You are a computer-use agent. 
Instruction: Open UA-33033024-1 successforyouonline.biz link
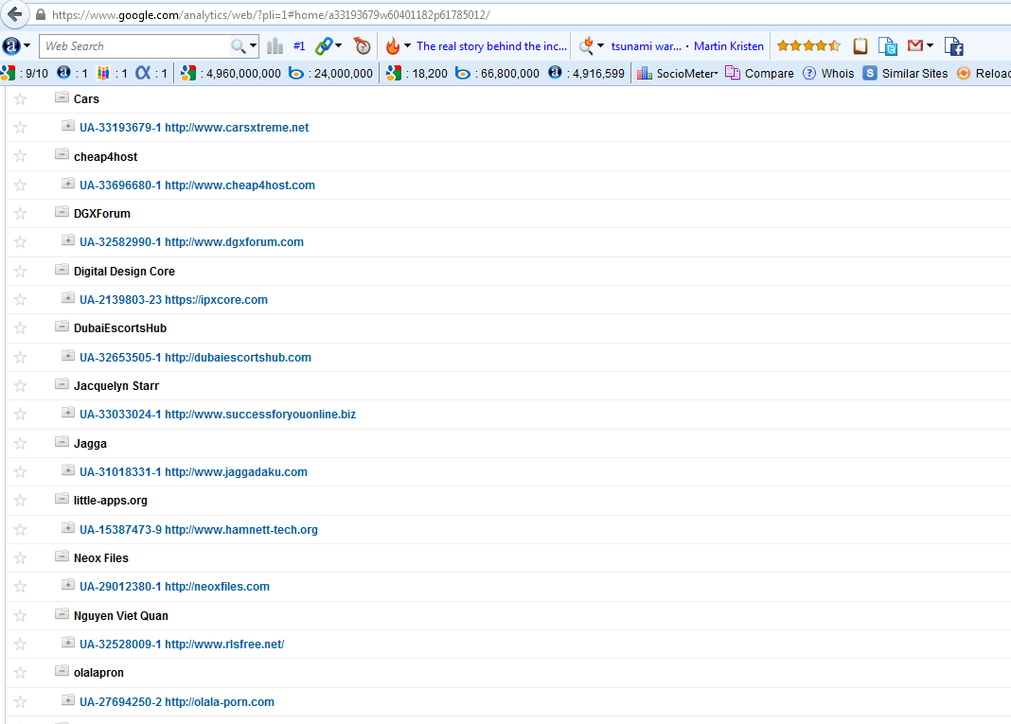click(x=218, y=414)
